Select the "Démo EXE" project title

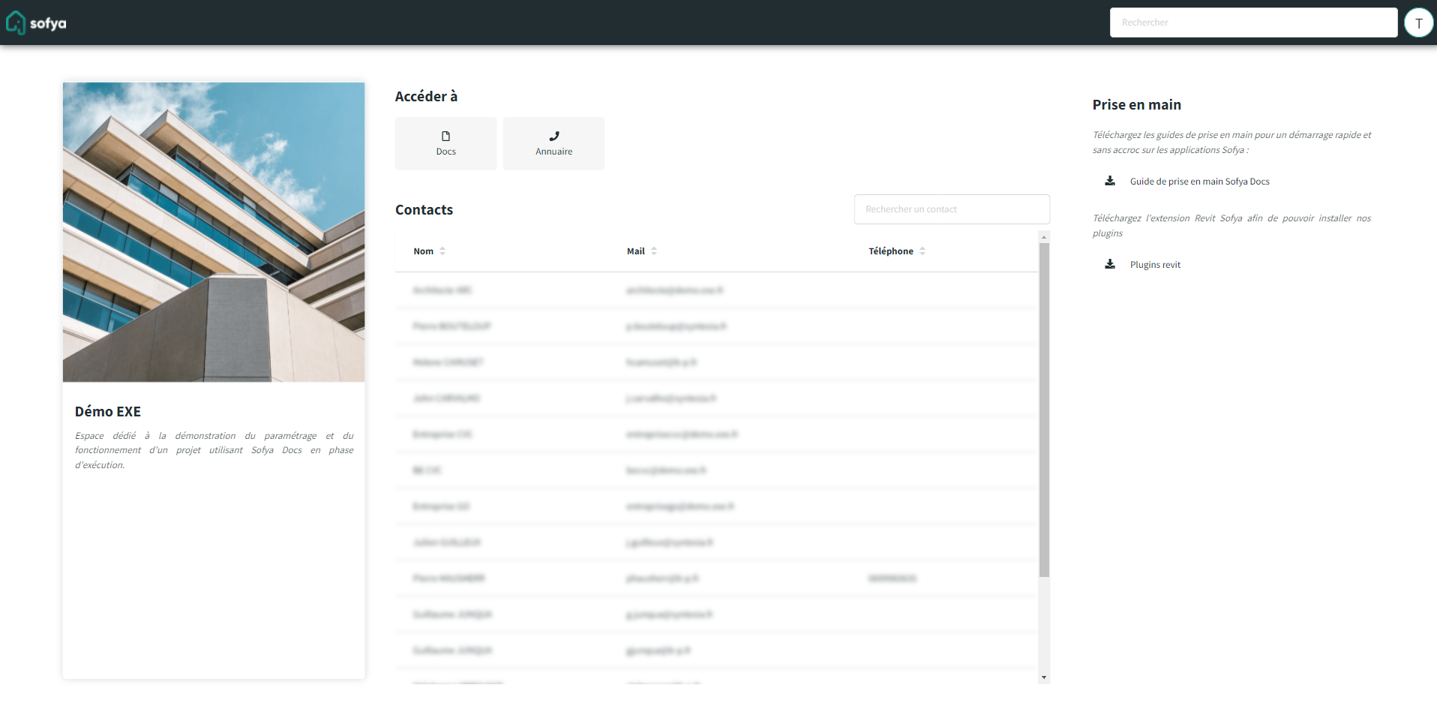(x=108, y=411)
